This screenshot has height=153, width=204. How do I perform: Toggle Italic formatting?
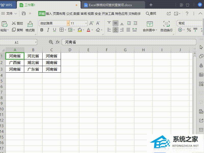click(48, 30)
